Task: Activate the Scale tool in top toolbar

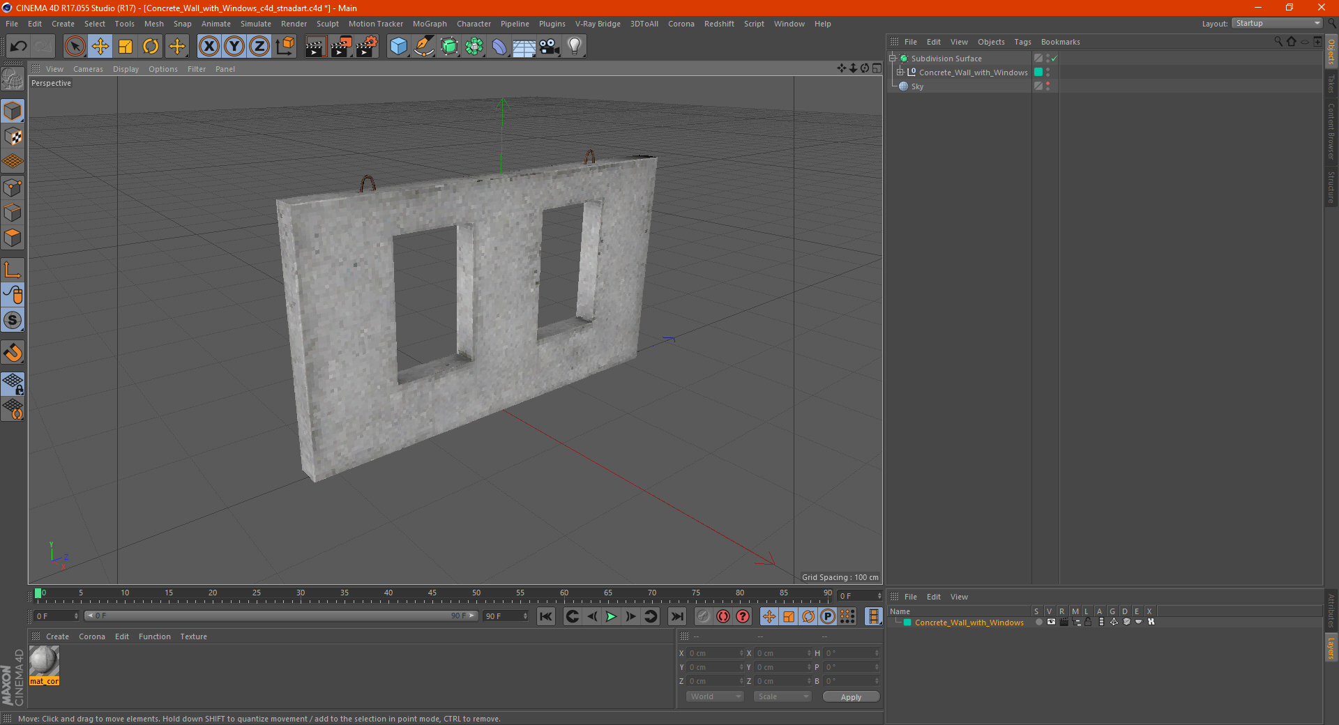Action: coord(126,47)
